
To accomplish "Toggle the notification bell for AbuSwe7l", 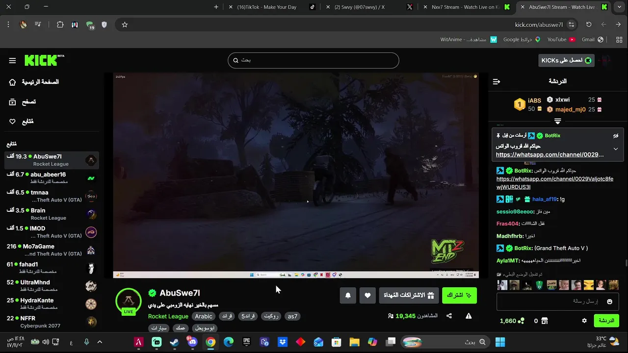I will point(348,295).
